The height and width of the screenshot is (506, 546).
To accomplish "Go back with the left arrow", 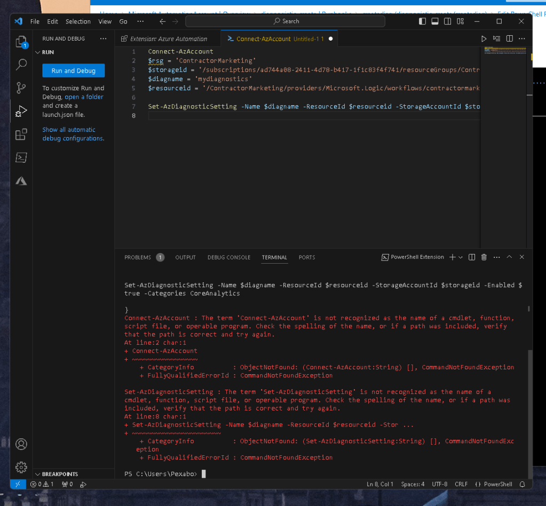I will 163,21.
